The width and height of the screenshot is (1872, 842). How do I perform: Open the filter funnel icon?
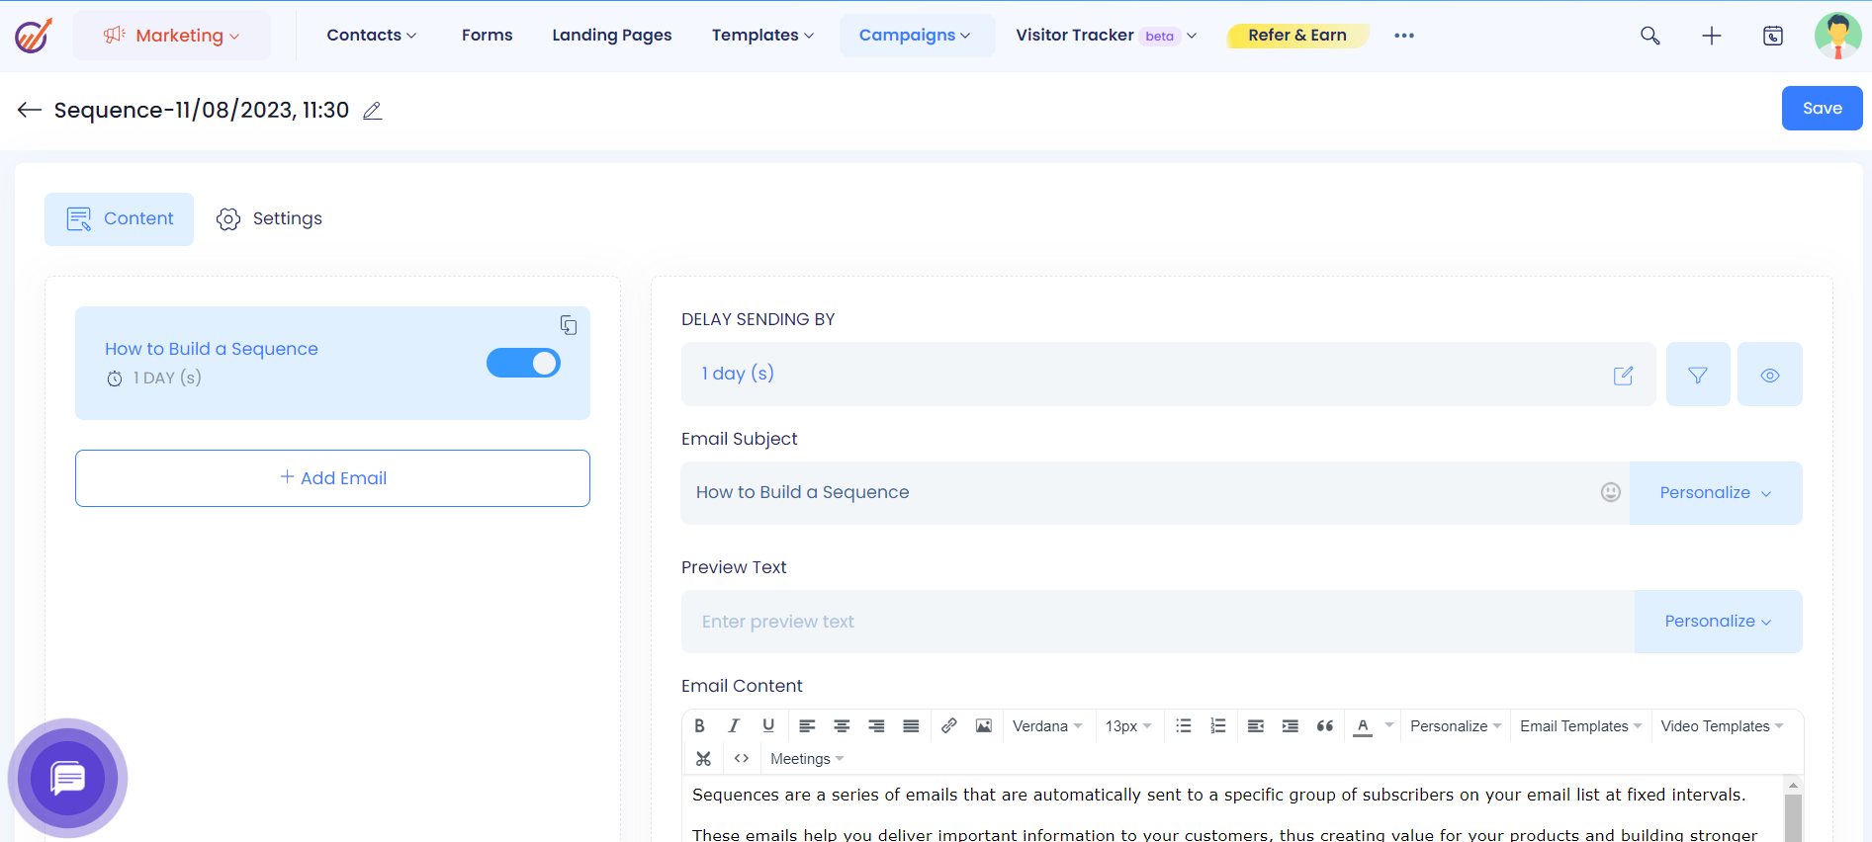tap(1697, 375)
